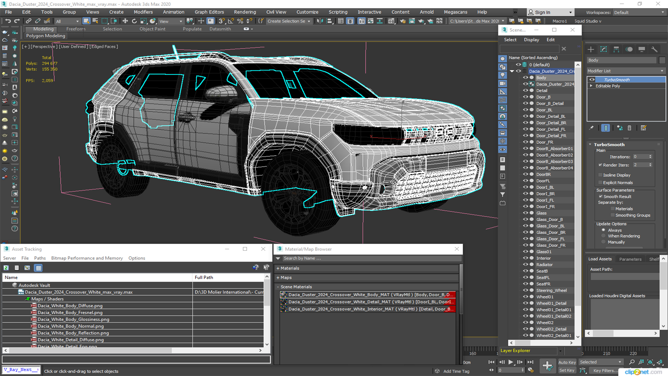
Task: Select the When Rendering update option
Action: click(604, 236)
